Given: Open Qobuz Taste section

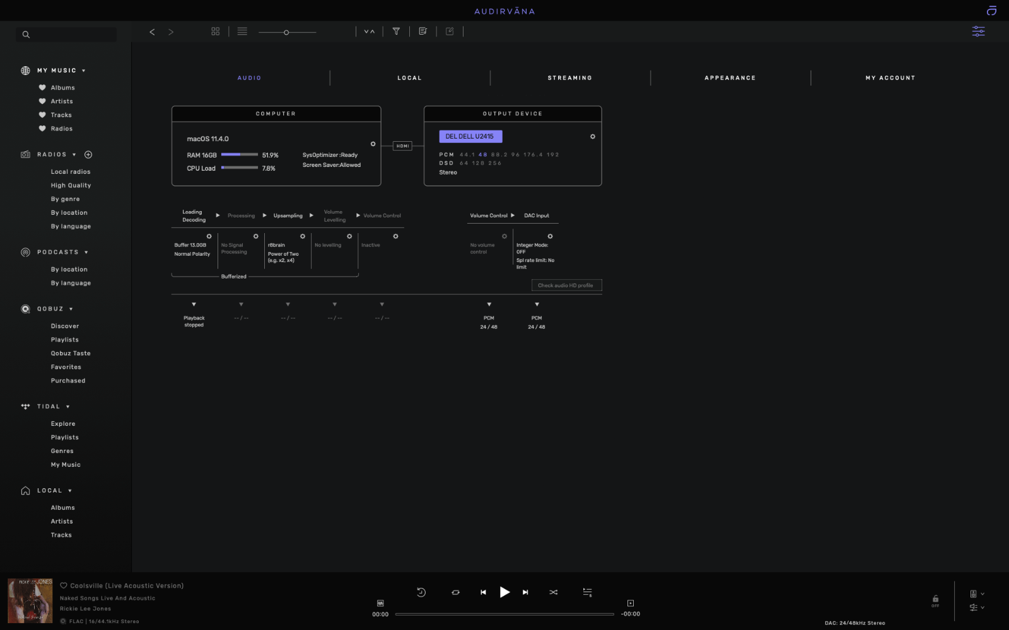Looking at the screenshot, I should coord(71,353).
